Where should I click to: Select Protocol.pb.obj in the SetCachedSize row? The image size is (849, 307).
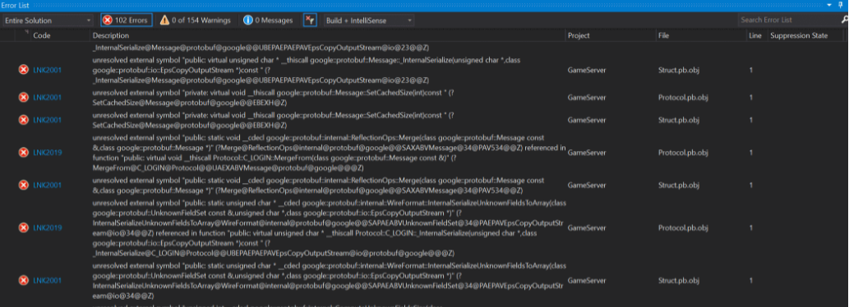683,98
